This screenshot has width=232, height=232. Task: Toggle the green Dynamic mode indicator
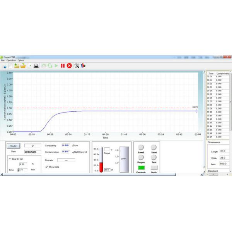point(141,168)
